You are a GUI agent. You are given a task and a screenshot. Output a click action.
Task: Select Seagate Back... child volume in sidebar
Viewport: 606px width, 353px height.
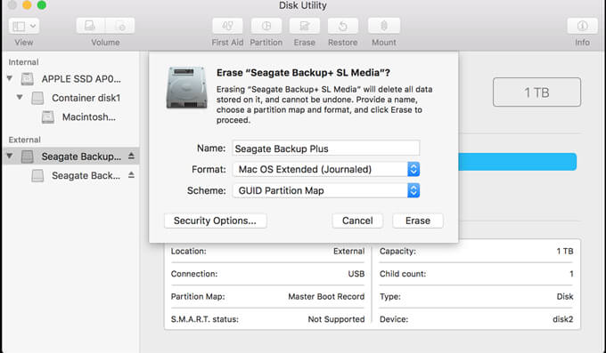[x=86, y=176]
